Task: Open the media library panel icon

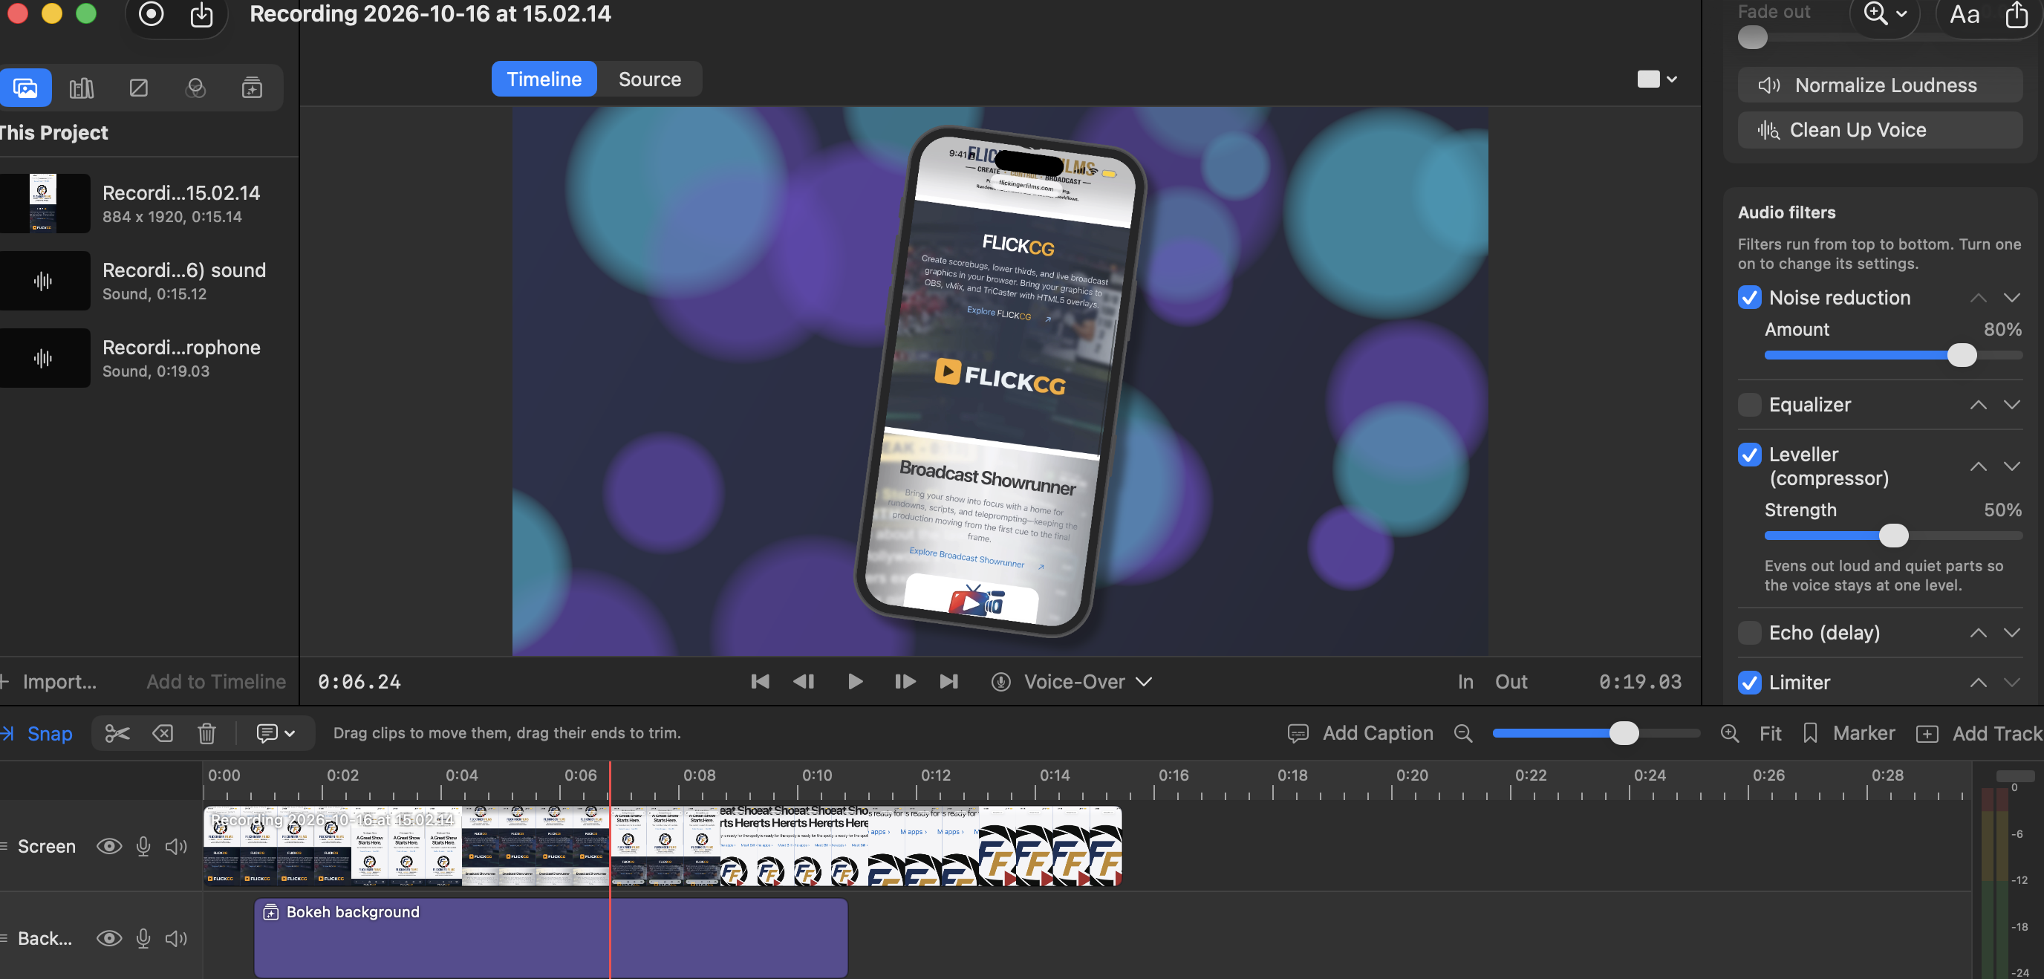Action: tap(25, 87)
